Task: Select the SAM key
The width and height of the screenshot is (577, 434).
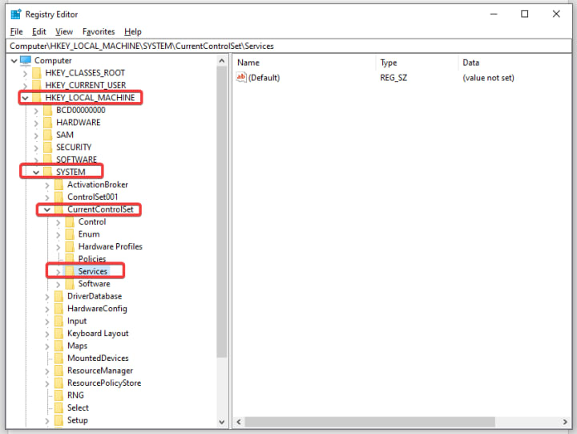Action: click(65, 135)
